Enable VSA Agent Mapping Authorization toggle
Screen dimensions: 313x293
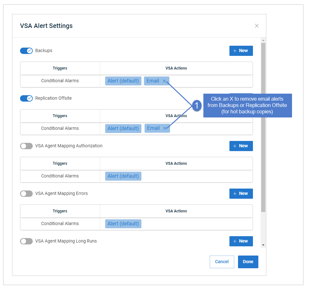26,146
